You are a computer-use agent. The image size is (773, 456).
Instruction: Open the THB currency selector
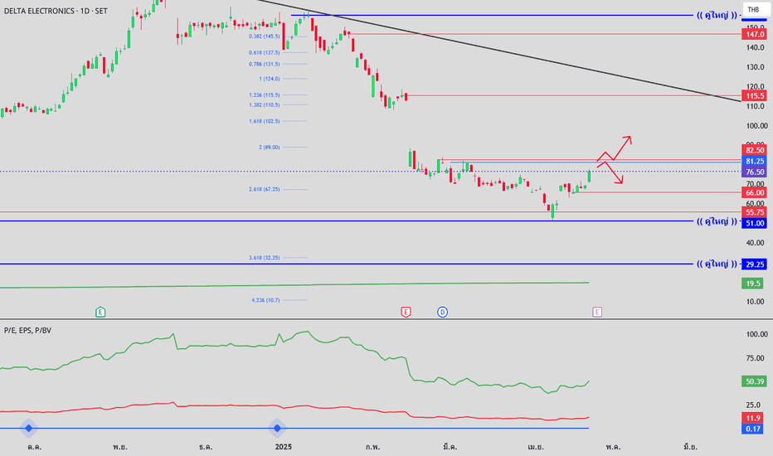(756, 9)
